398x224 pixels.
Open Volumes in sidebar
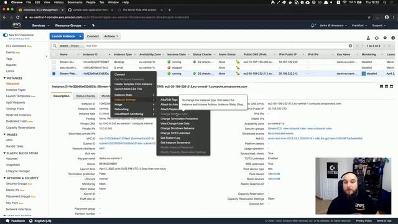click(x=12, y=159)
